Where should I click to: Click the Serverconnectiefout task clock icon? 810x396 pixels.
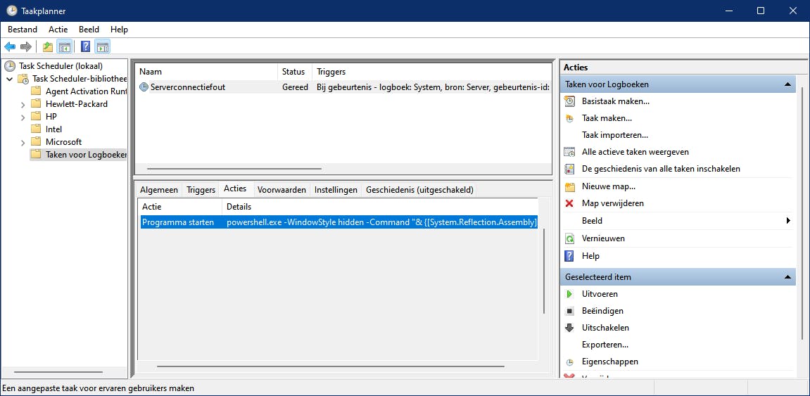[144, 87]
